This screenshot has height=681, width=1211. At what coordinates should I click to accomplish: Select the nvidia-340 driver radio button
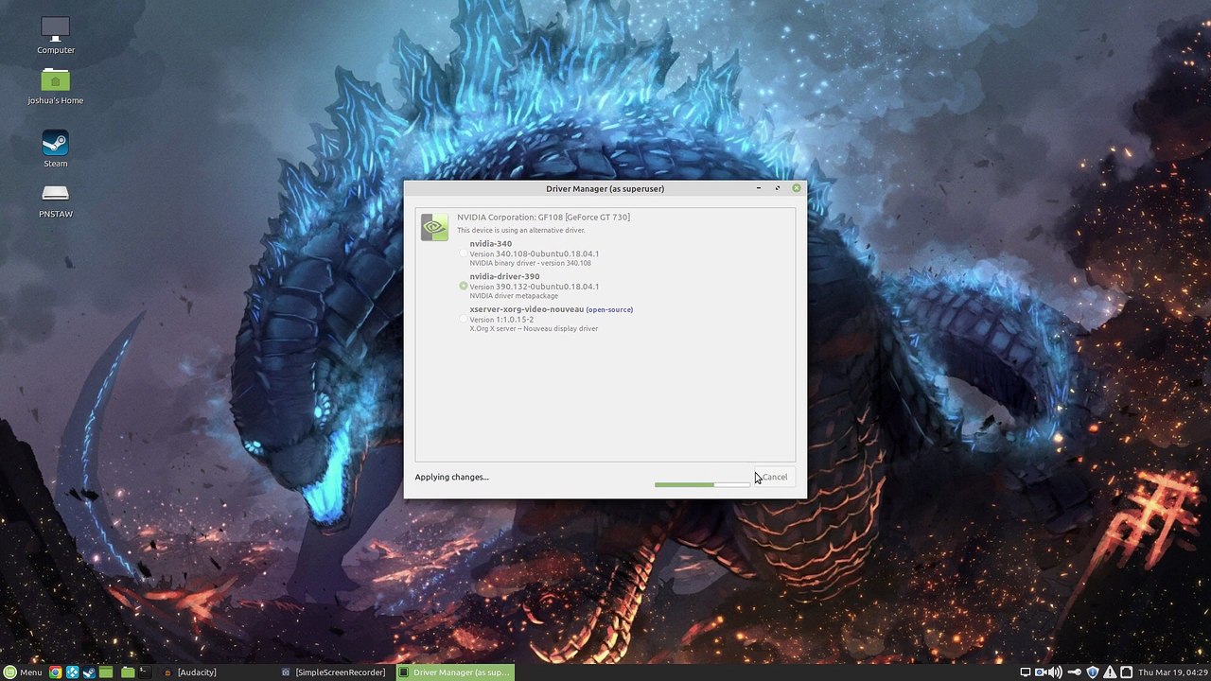pos(464,253)
